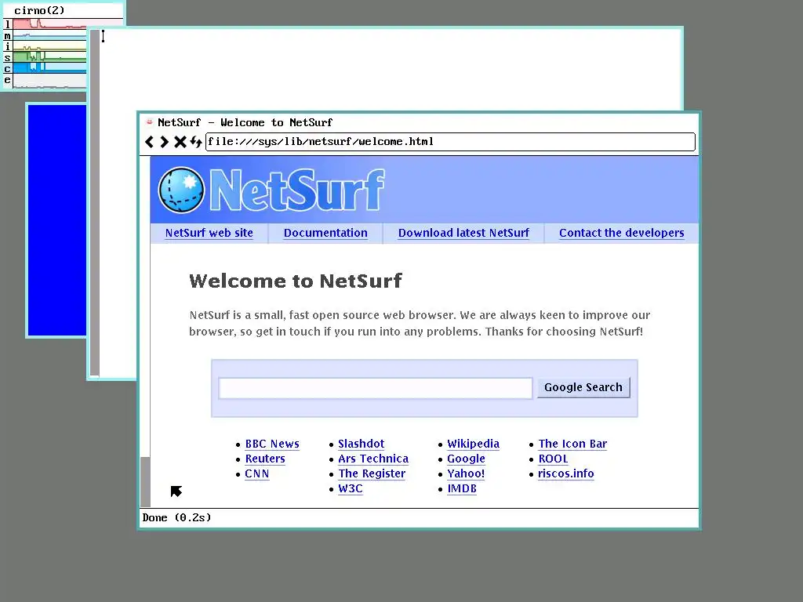This screenshot has width=803, height=602.
Task: Visit the CNN link
Action: (x=256, y=473)
